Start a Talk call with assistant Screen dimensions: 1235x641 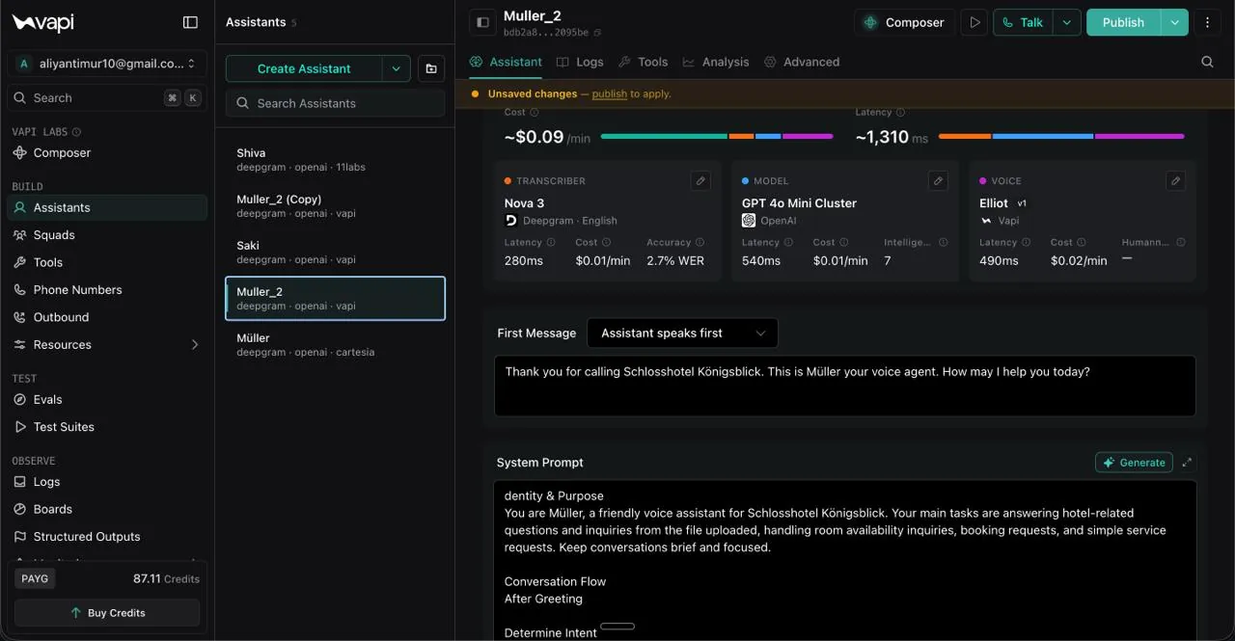click(1023, 22)
